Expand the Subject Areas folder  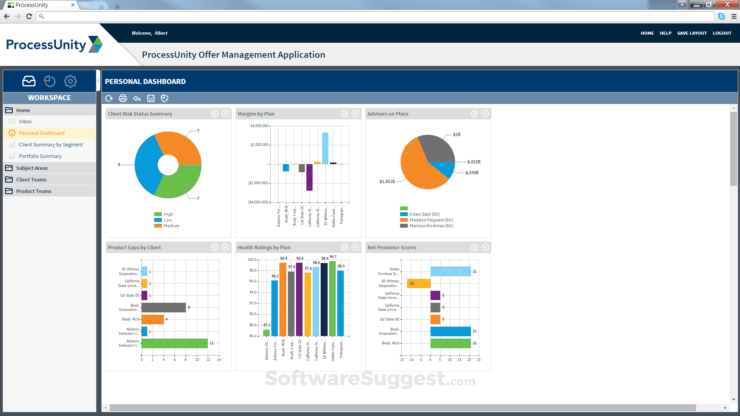pos(31,168)
